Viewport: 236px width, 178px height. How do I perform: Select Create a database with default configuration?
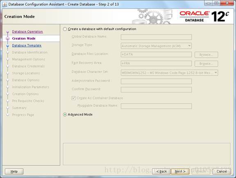[65, 29]
